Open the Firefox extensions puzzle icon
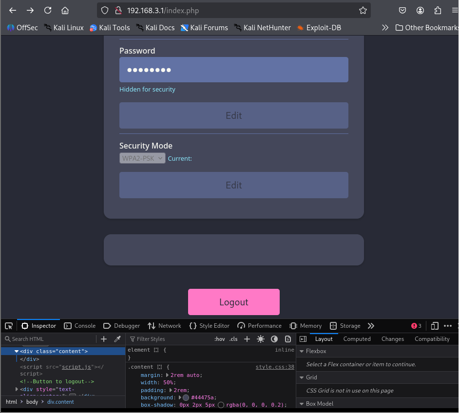Screen dimensions: 459x413 pos(438,10)
